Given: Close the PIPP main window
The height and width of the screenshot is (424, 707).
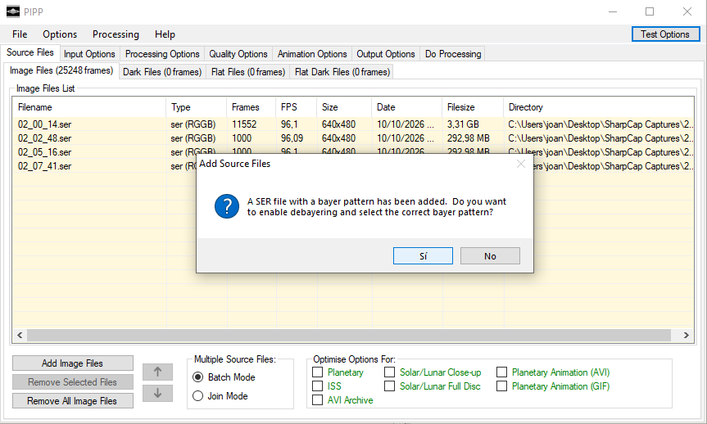Looking at the screenshot, I should [687, 11].
